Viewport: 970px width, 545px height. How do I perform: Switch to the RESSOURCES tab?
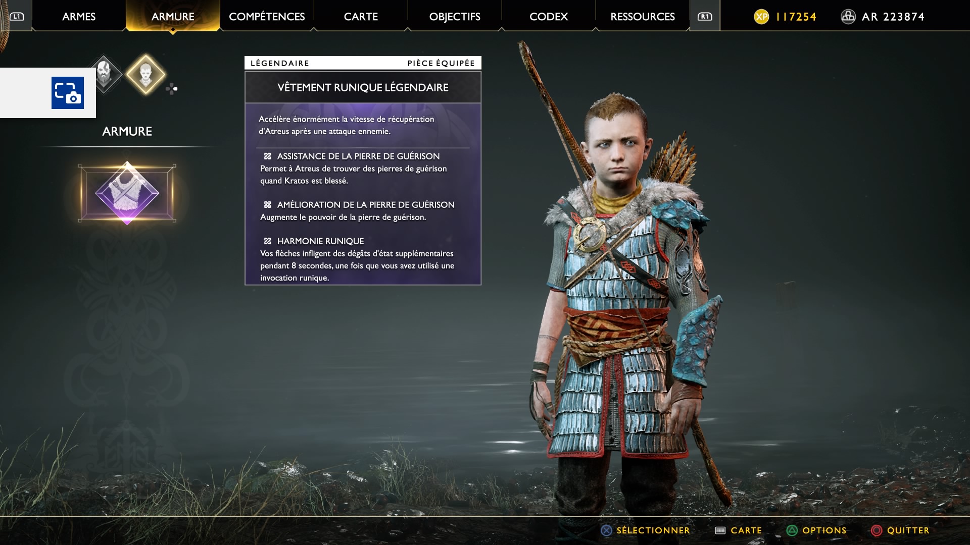click(x=643, y=16)
